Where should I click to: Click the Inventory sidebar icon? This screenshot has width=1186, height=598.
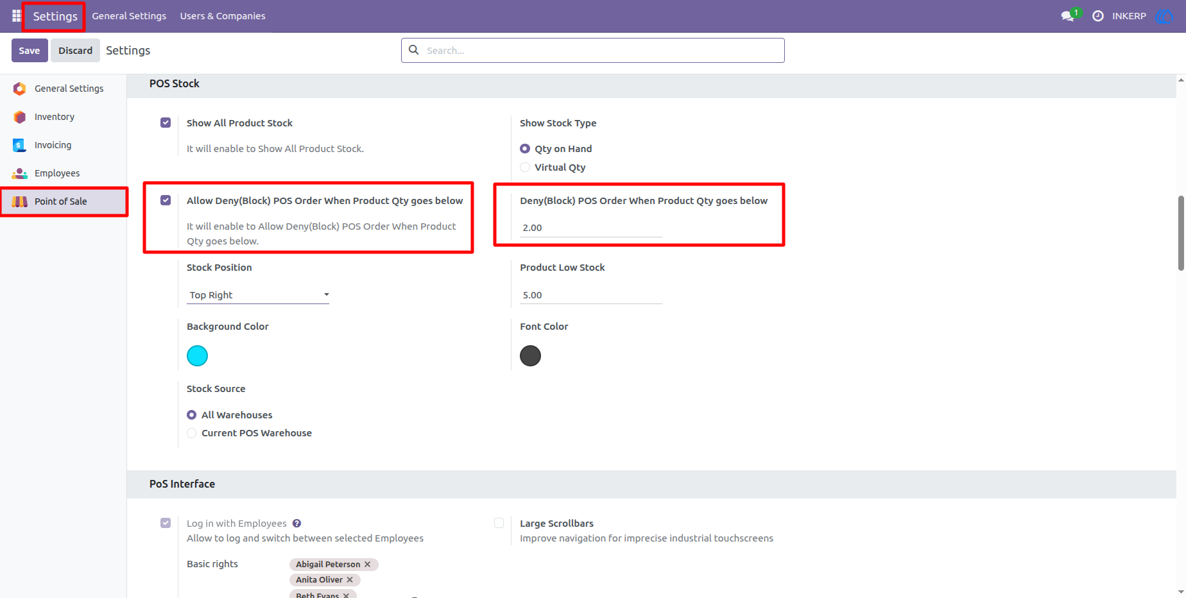(20, 117)
